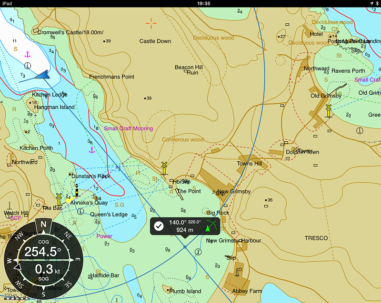Viewport: 381px width, 303px height.
Task: Tap the green bearing arrow in popup
Action: (208, 228)
